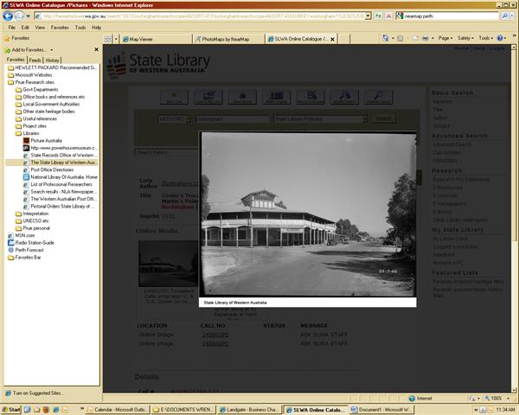Screen dimensions: 519x415
Task: Switch to Landgate - Business taskbar button
Action: 250,410
